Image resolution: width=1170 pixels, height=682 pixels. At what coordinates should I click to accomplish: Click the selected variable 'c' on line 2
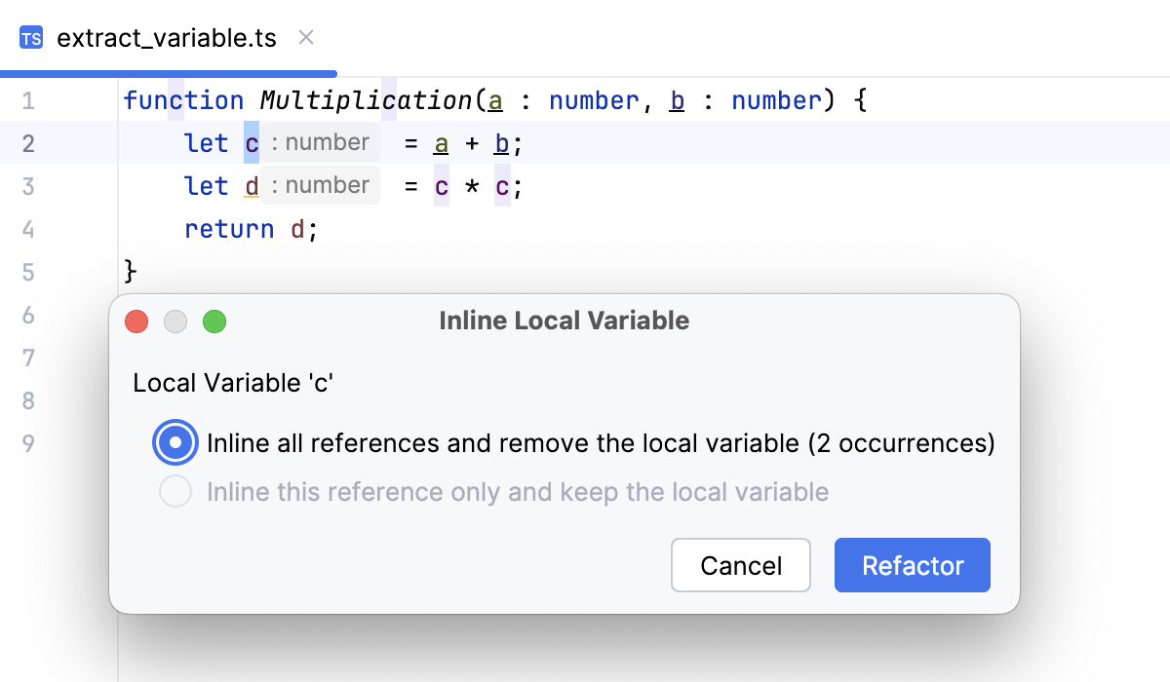pyautogui.click(x=252, y=143)
